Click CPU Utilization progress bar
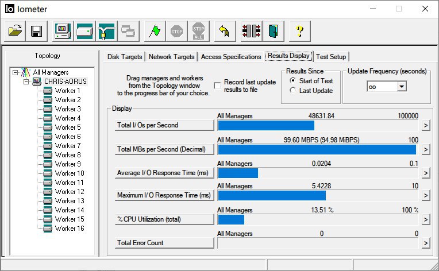The height and width of the screenshot is (271, 439). point(318,219)
